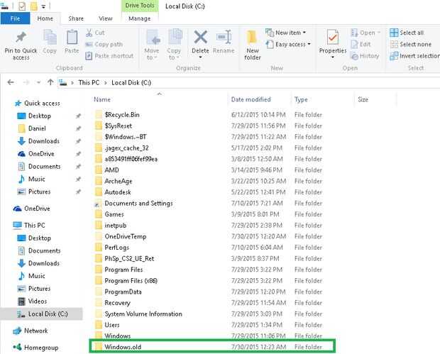Click the Cut scissors icon
The height and width of the screenshot is (354, 440).
tap(89, 33)
